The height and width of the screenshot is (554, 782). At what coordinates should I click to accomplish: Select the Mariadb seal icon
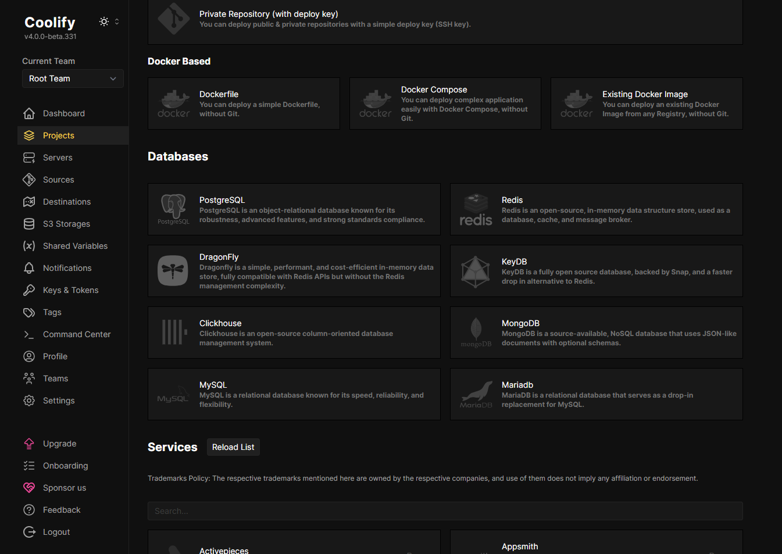tap(476, 394)
